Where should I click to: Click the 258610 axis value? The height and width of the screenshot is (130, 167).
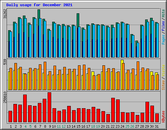click(x=5, y=97)
